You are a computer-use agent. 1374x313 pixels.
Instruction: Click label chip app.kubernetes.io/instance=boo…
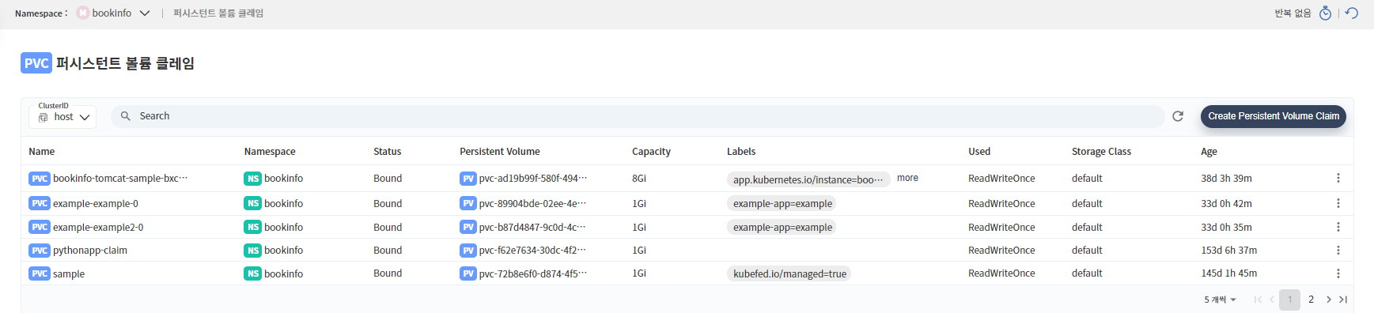(808, 179)
